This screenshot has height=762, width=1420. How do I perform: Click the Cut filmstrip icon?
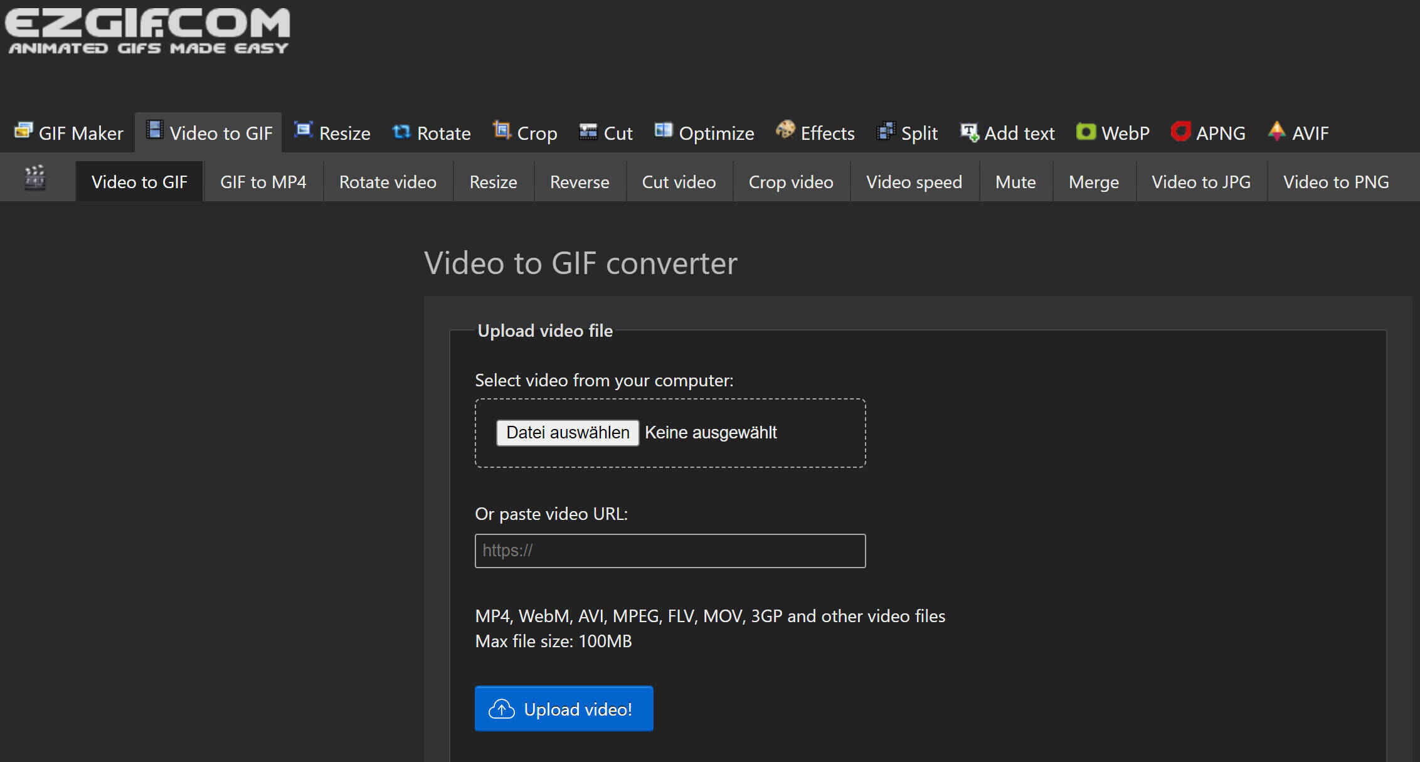588,132
